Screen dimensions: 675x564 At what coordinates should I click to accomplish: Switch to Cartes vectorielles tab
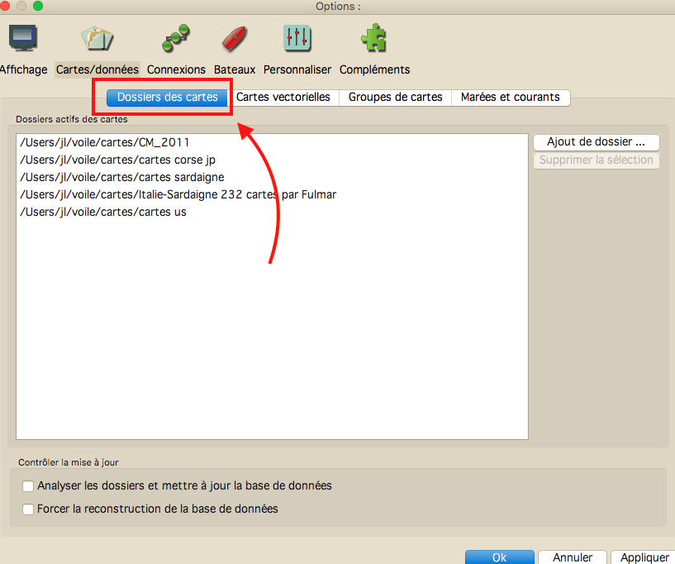(x=283, y=98)
